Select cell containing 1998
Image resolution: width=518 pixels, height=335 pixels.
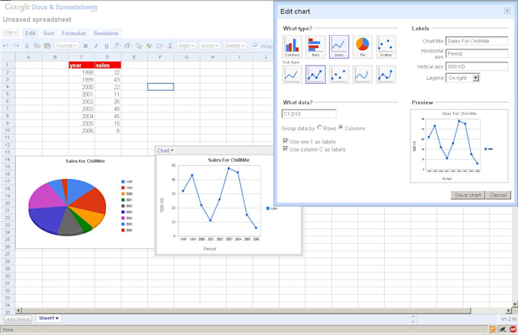tap(82, 72)
